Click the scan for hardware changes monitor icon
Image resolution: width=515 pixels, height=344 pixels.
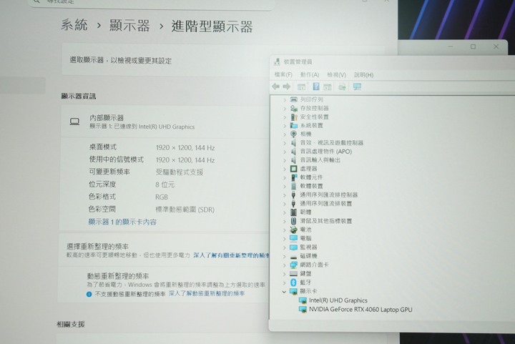point(357,87)
